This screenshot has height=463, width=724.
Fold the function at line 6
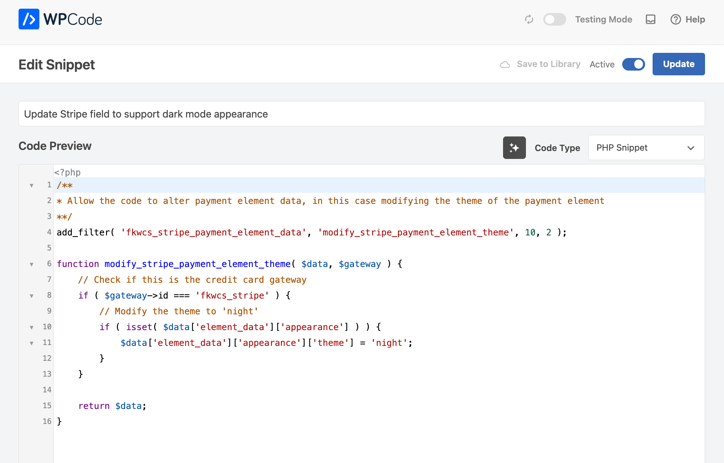pos(32,264)
